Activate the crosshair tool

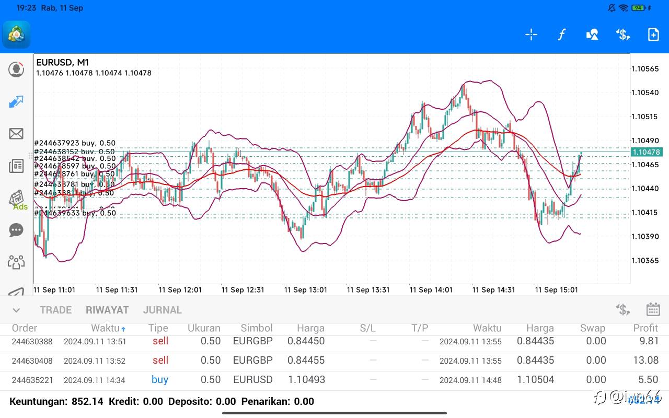click(531, 34)
